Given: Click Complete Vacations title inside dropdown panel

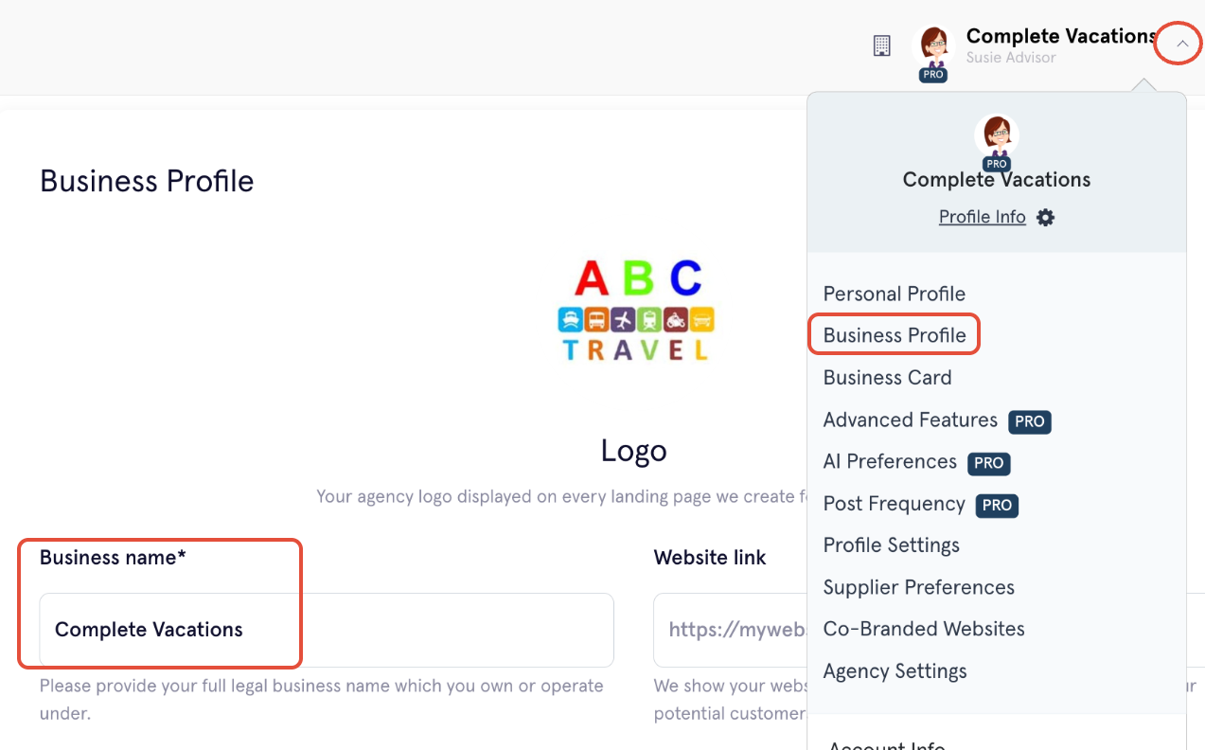Looking at the screenshot, I should [996, 180].
